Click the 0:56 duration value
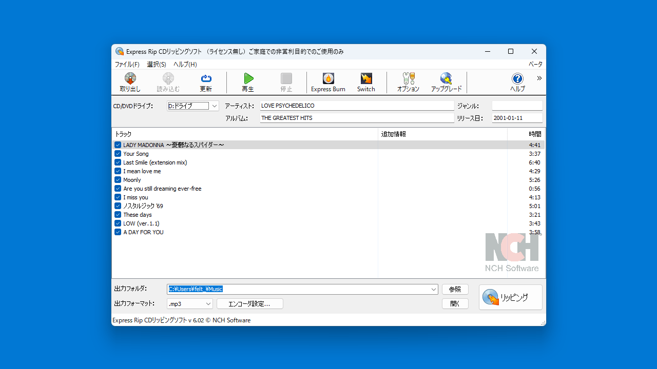 pos(535,189)
